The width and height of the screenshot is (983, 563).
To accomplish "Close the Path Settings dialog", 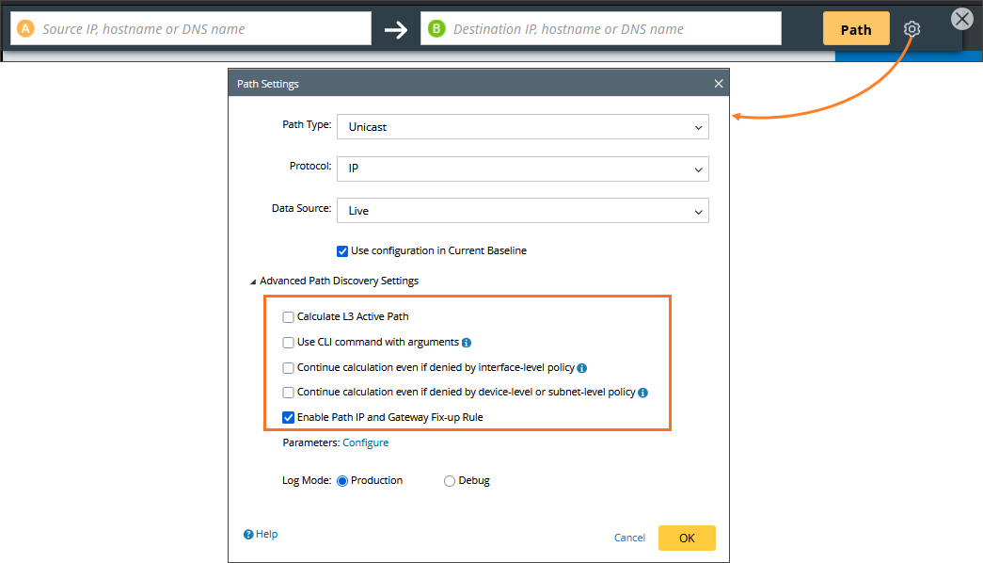I will click(719, 84).
